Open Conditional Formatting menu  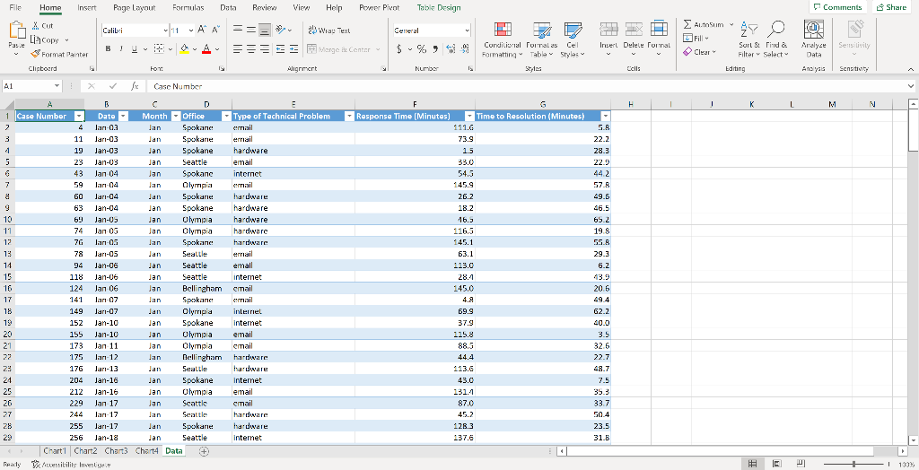point(502,39)
